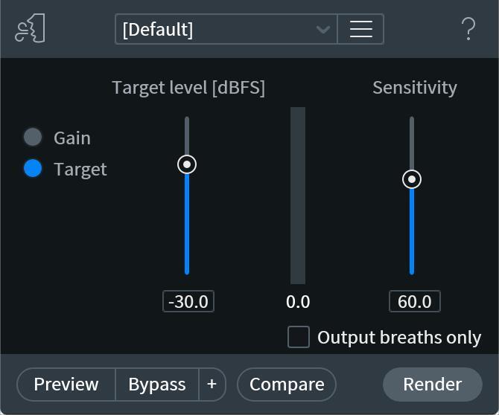Click the Target level [dBFS] heading
This screenshot has height=415, width=499.
coord(188,88)
